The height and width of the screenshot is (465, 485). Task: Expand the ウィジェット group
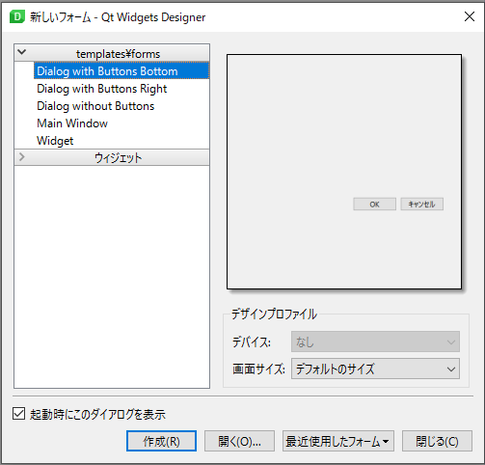pyautogui.click(x=22, y=157)
